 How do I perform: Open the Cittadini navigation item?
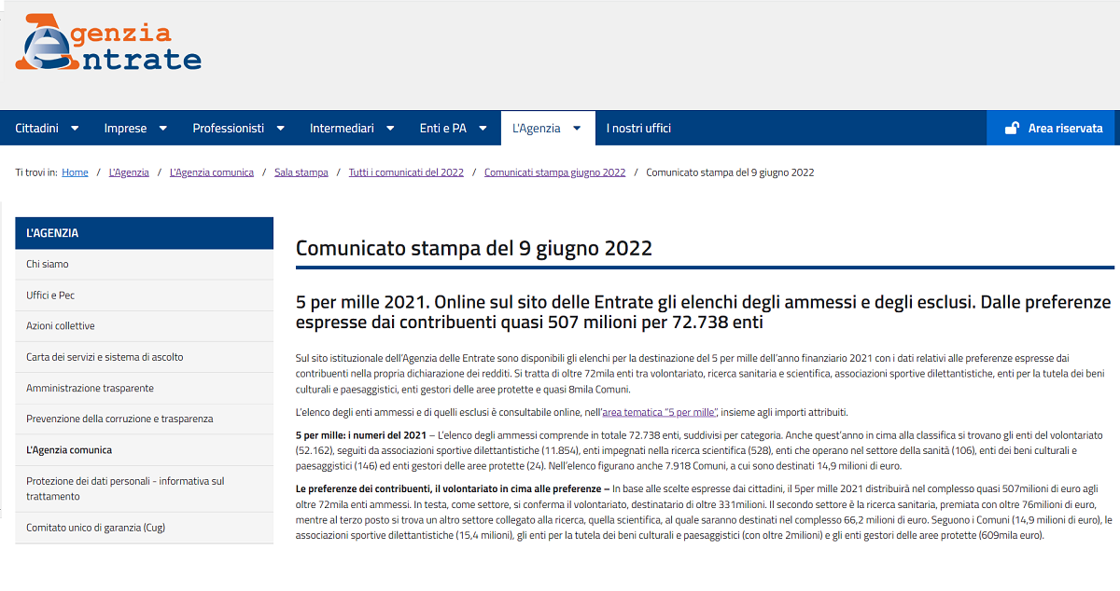[37, 129]
